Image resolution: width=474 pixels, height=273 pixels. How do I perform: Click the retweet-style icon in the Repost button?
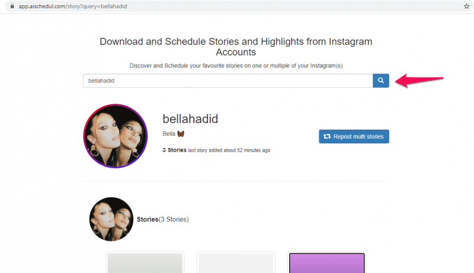[327, 136]
